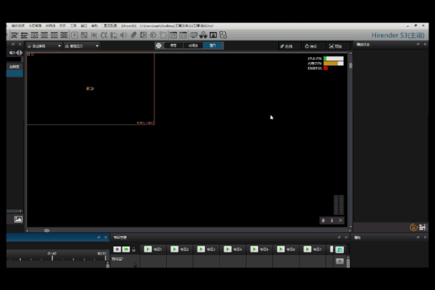Pin the output status panel at top right

pos(418,44)
